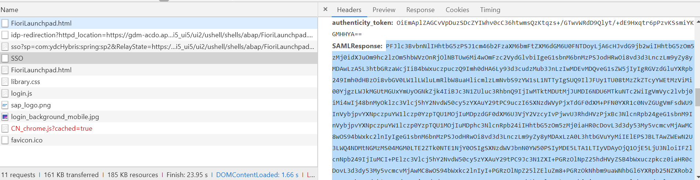Click the authenticity_token field label

tap(362, 23)
